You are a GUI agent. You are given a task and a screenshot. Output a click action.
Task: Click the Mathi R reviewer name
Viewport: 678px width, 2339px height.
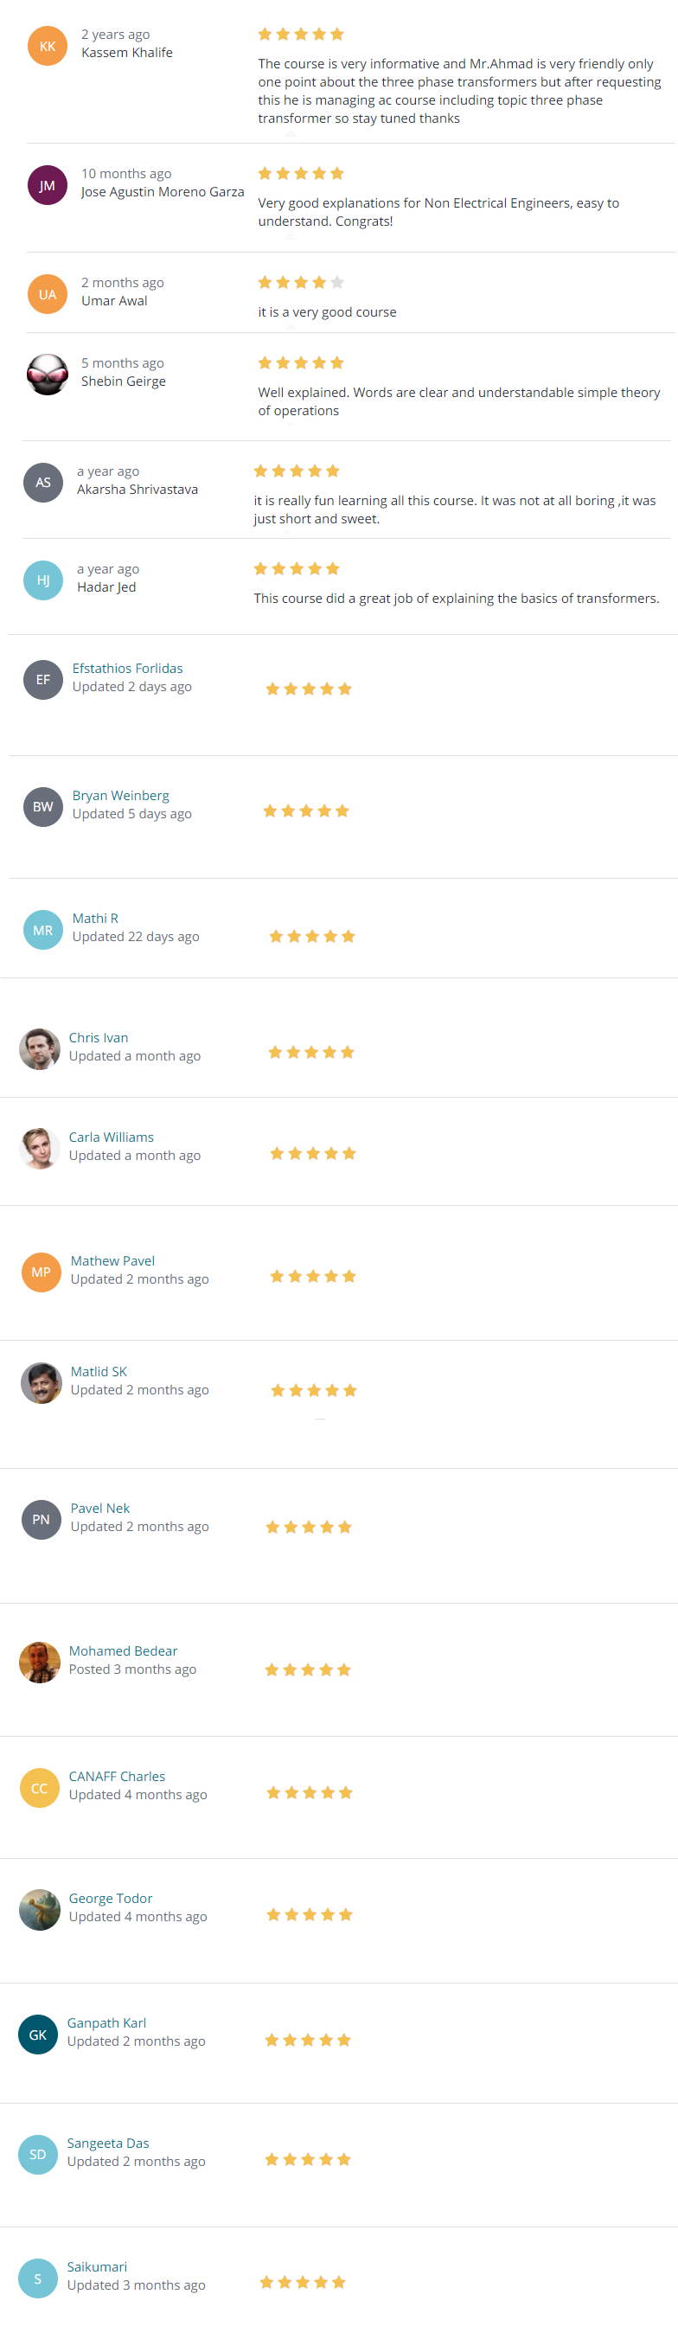[x=95, y=918]
